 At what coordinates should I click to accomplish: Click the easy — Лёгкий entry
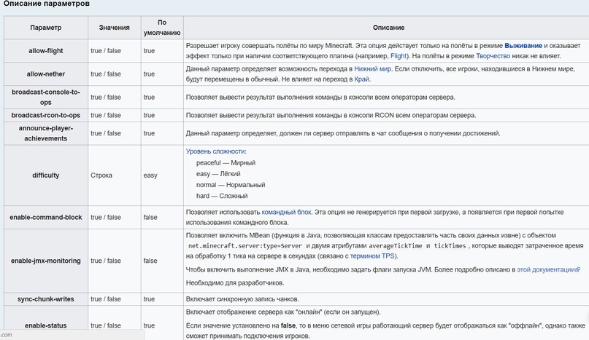(x=218, y=174)
